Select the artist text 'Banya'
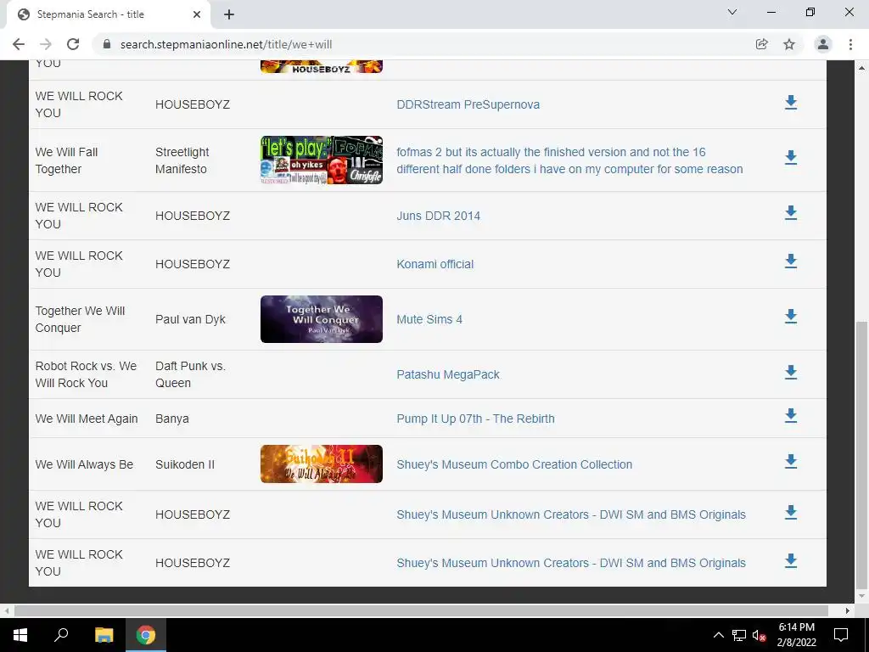This screenshot has width=869, height=652. click(171, 419)
